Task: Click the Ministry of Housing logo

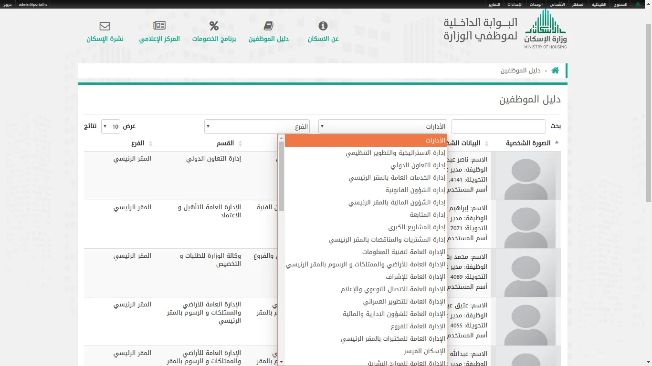Action: point(545,29)
